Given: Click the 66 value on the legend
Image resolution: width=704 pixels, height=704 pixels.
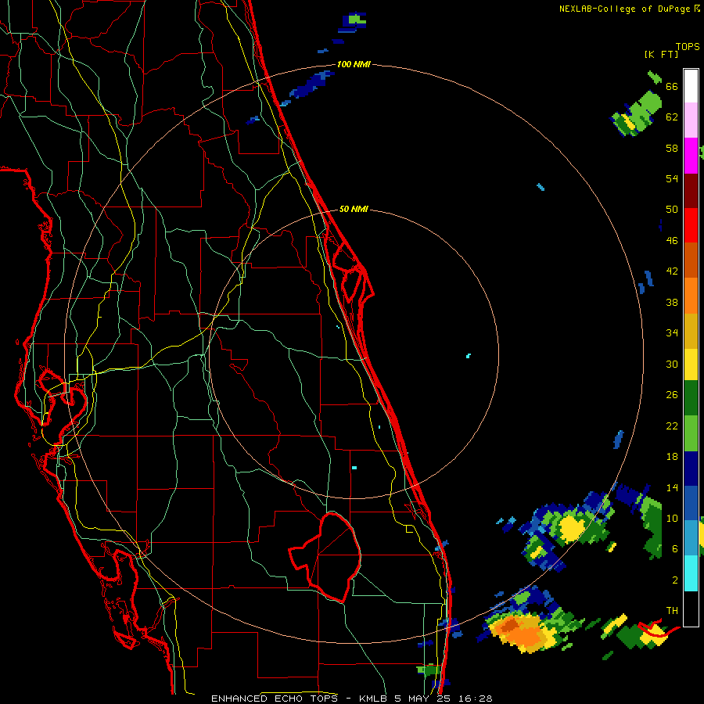Looking at the screenshot, I should [x=672, y=86].
